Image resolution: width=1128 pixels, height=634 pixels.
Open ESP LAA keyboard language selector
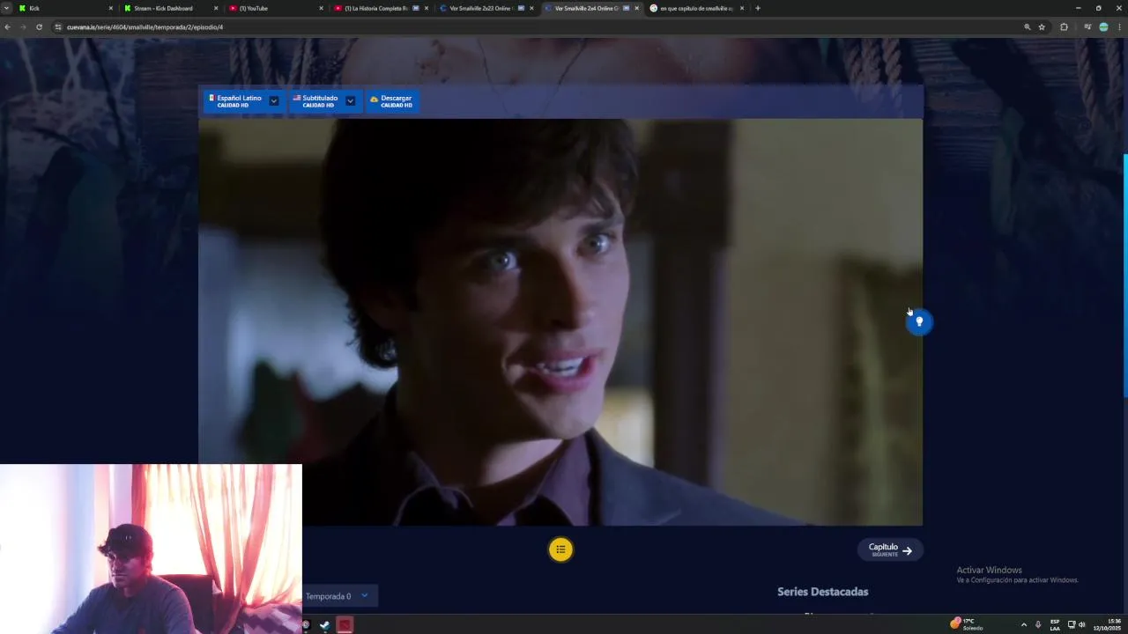1055,624
